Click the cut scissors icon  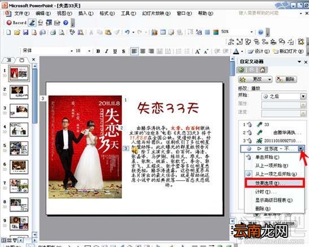91,32
